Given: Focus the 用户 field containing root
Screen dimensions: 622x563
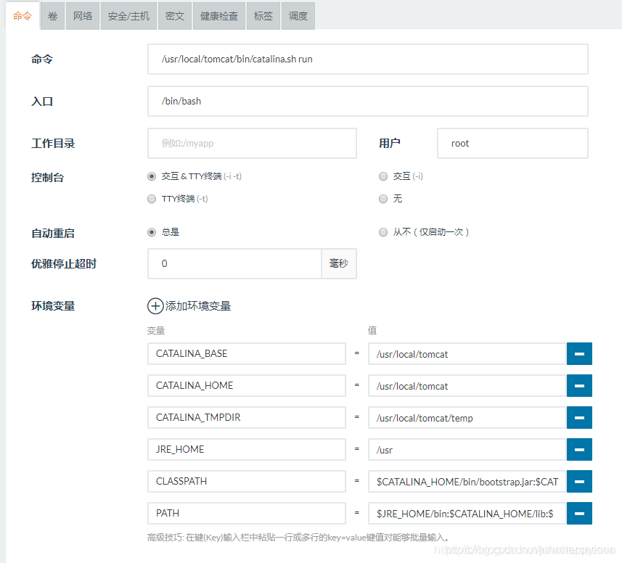Looking at the screenshot, I should (x=512, y=144).
